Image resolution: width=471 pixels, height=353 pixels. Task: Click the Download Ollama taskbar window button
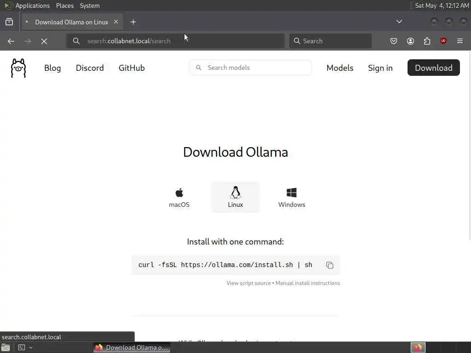132,347
